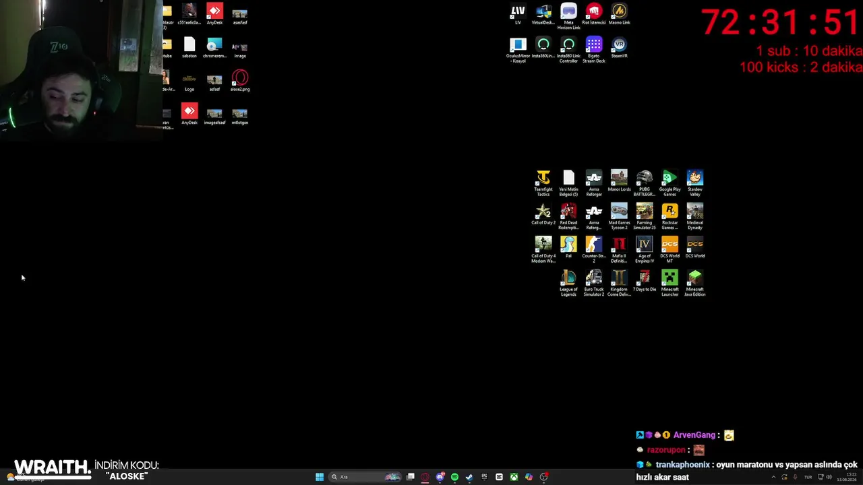Select the Medieval Dynasty icon
The image size is (863, 485).
695,216
